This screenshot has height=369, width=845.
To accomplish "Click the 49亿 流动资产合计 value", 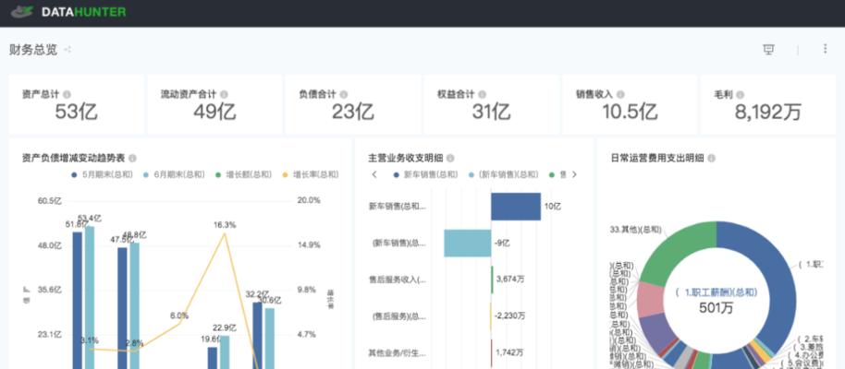I will coord(214,112).
